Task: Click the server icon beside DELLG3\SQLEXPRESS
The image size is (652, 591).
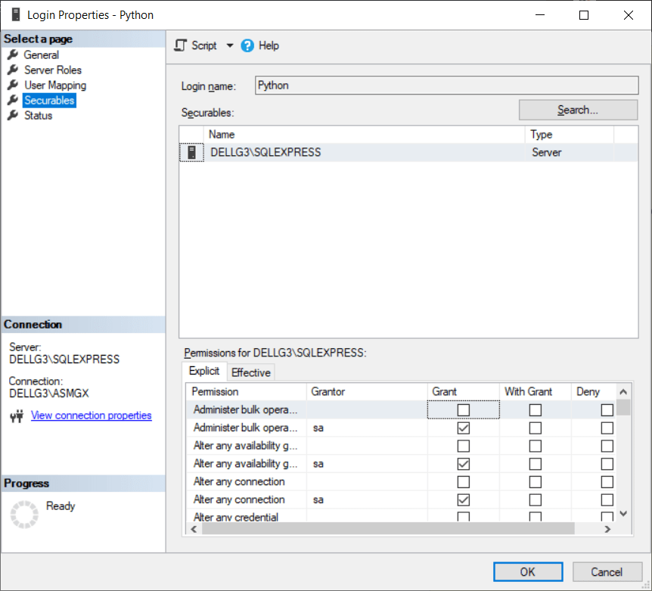Action: click(x=191, y=151)
